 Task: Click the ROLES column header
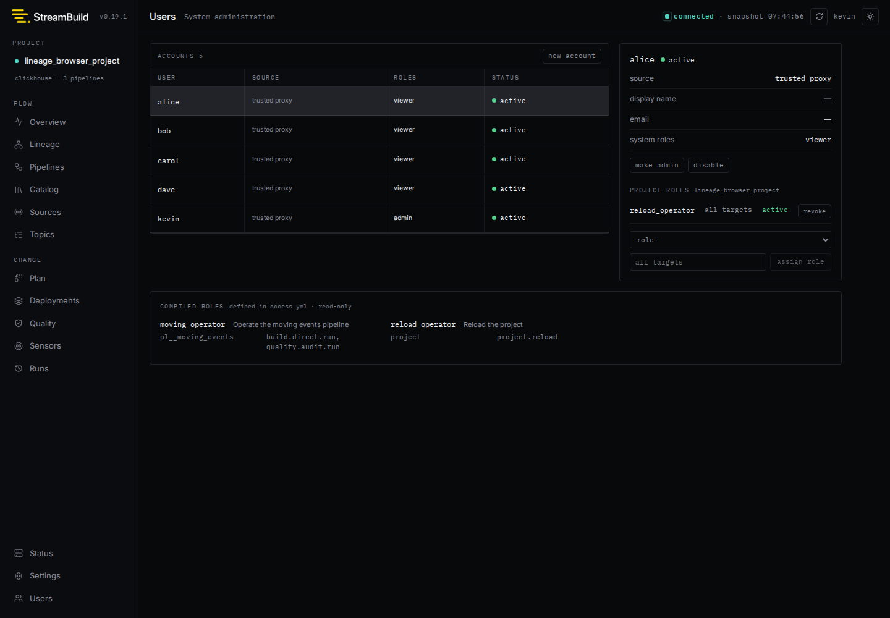coord(405,78)
